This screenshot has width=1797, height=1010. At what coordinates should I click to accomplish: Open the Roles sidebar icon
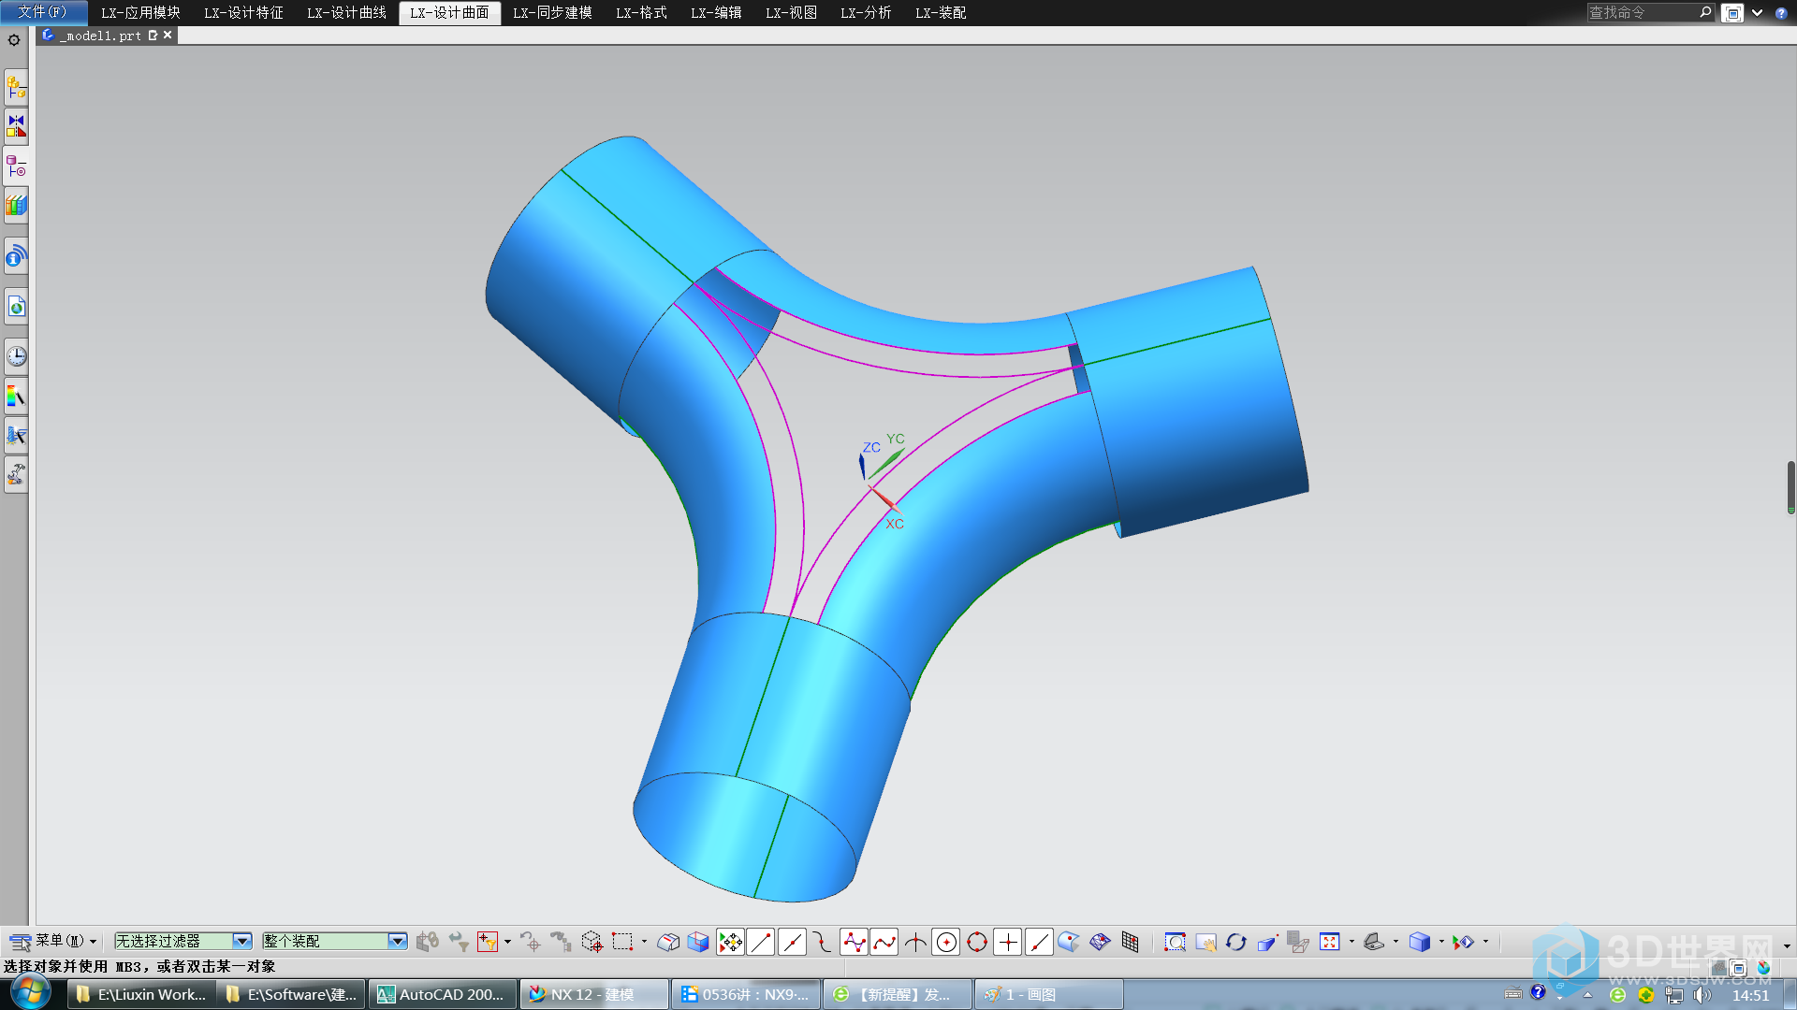[x=16, y=475]
